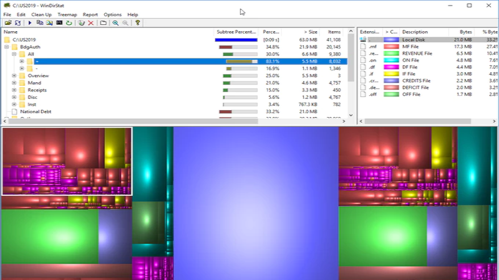Select the National Debt file in the tree
This screenshot has height=280, width=499.
[35, 112]
